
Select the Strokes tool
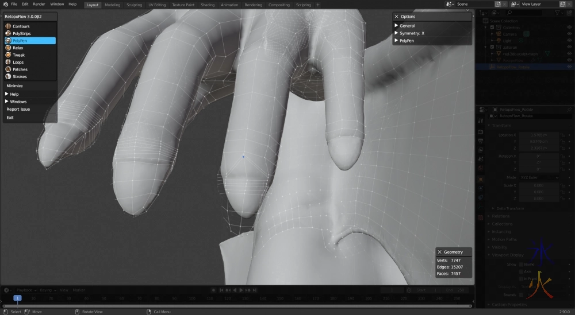tap(20, 76)
